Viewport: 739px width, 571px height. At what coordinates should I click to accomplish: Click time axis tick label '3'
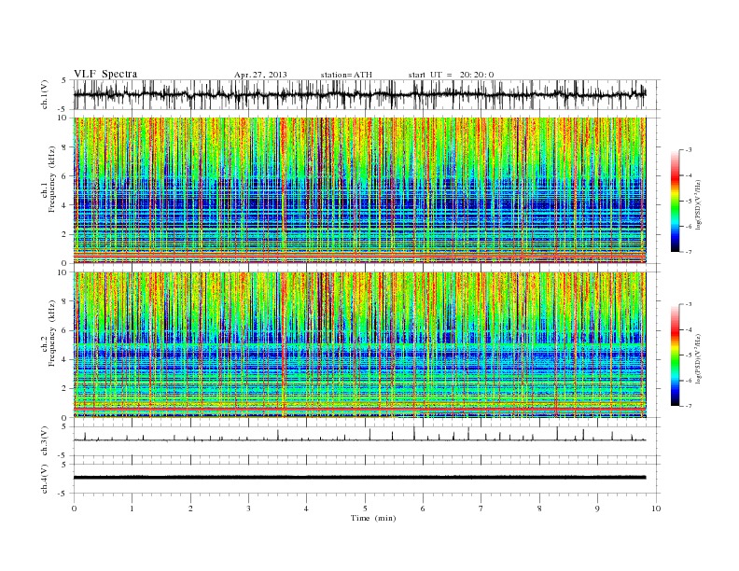point(248,508)
